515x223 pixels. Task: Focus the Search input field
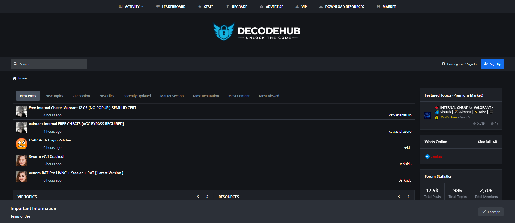point(49,64)
